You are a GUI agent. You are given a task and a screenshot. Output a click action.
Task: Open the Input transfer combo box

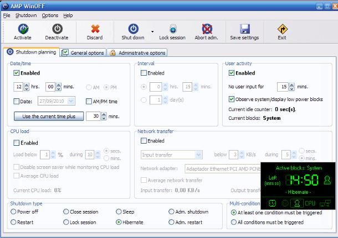tap(198, 155)
